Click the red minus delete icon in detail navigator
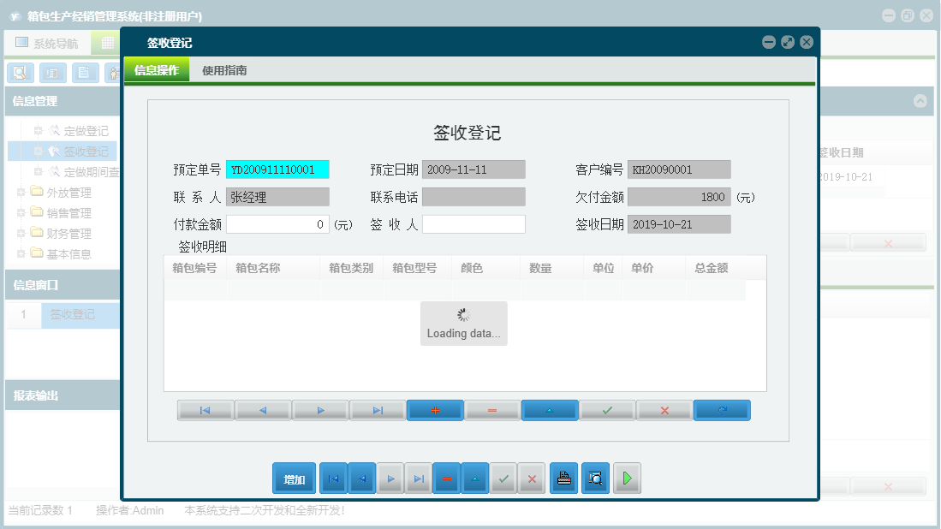Image resolution: width=941 pixels, height=529 pixels. click(492, 410)
